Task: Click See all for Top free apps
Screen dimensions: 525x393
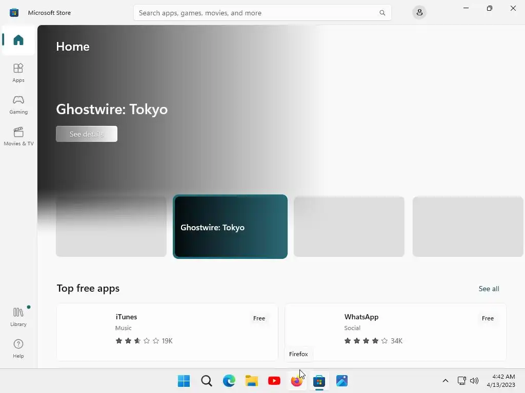Action: pyautogui.click(x=489, y=289)
